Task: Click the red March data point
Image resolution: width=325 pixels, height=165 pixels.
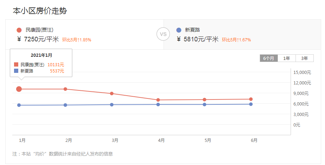Action: (x=112, y=94)
